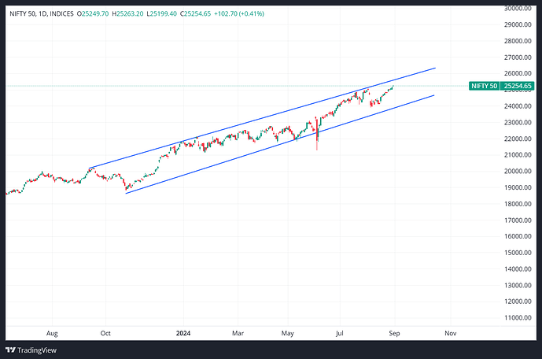Click the 23000.00 price axis label
Screen dimensions: 542x359
pos(518,123)
